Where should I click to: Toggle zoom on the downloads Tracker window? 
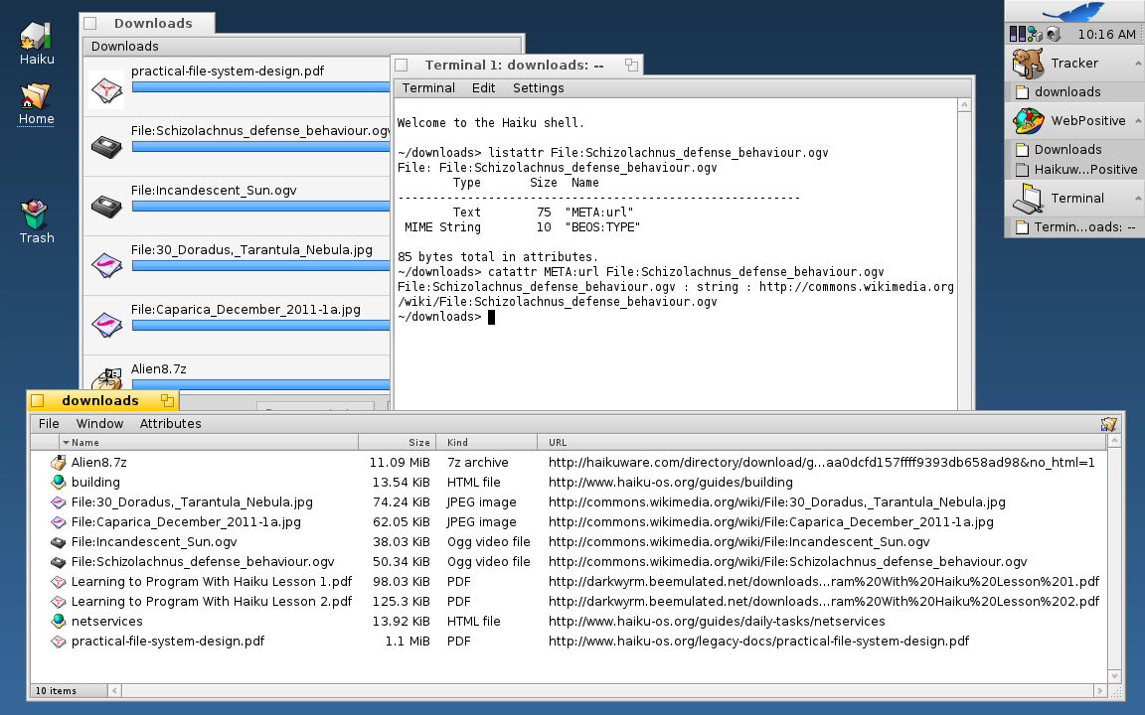point(167,401)
